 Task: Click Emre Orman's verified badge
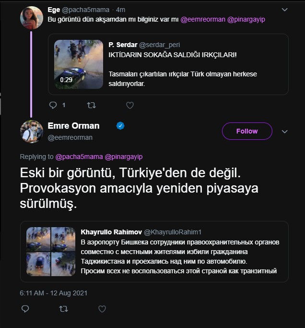coord(121,126)
